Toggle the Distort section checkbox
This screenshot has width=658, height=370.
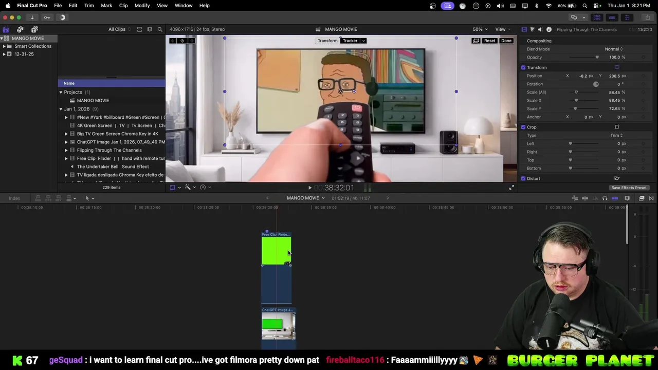click(523, 178)
